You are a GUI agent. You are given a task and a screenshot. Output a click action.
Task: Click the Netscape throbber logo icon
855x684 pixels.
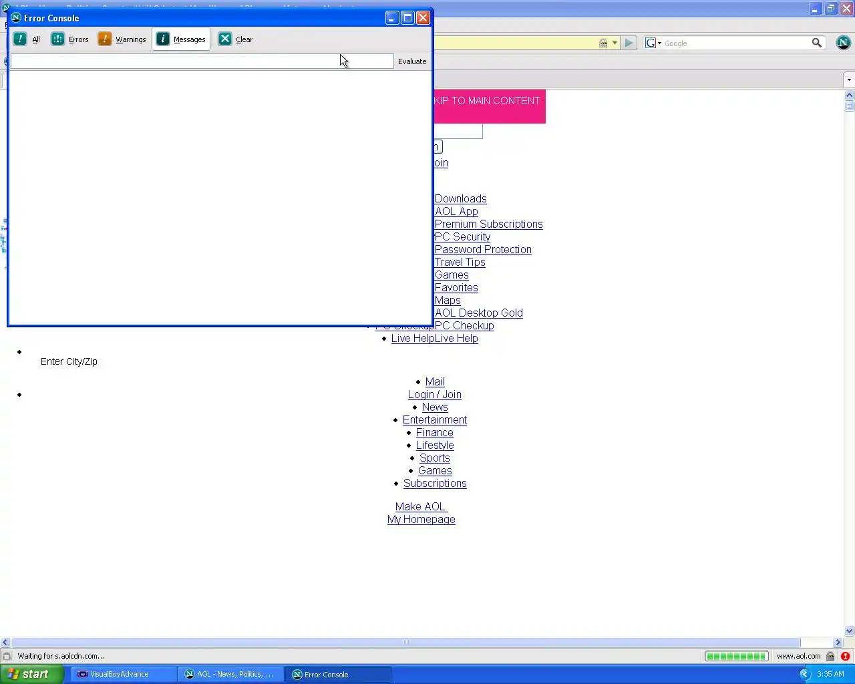point(843,43)
